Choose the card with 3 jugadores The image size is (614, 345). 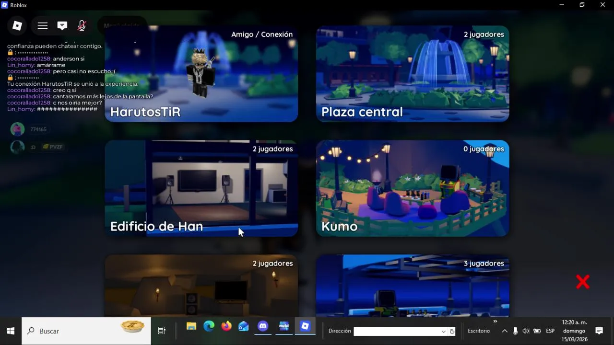pos(413,286)
